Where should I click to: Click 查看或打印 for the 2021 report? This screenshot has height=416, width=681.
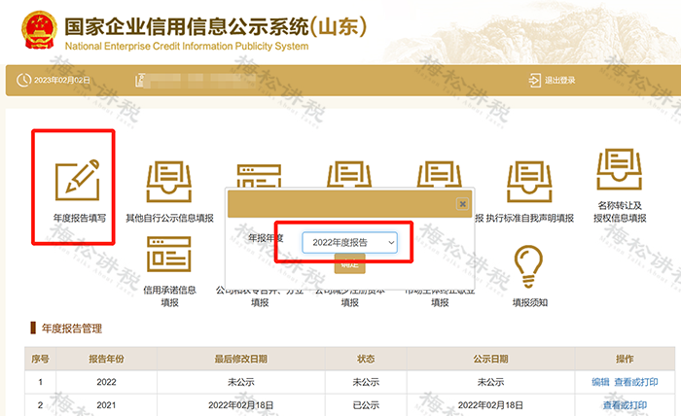pyautogui.click(x=625, y=405)
